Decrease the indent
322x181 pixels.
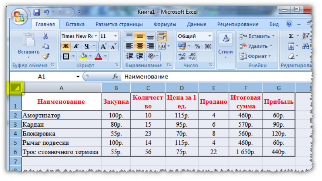click(130, 56)
